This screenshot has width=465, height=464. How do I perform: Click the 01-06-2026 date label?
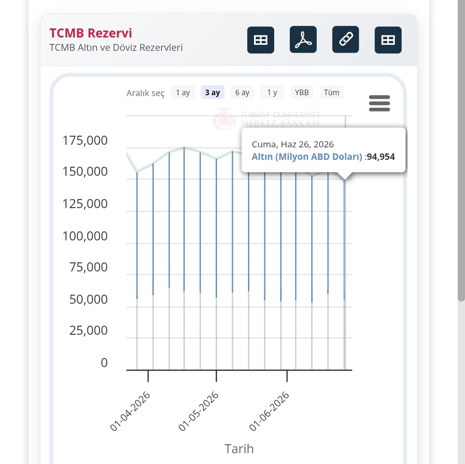(269, 411)
